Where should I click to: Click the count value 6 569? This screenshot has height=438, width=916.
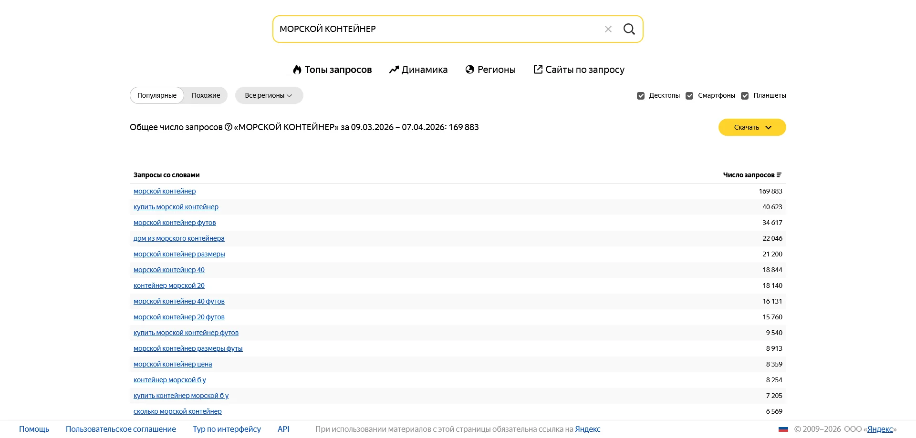point(774,411)
